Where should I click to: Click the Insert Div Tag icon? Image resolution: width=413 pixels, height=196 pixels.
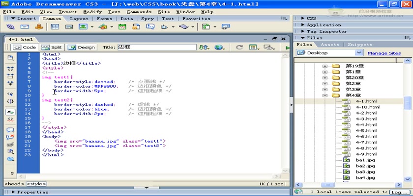(69, 27)
